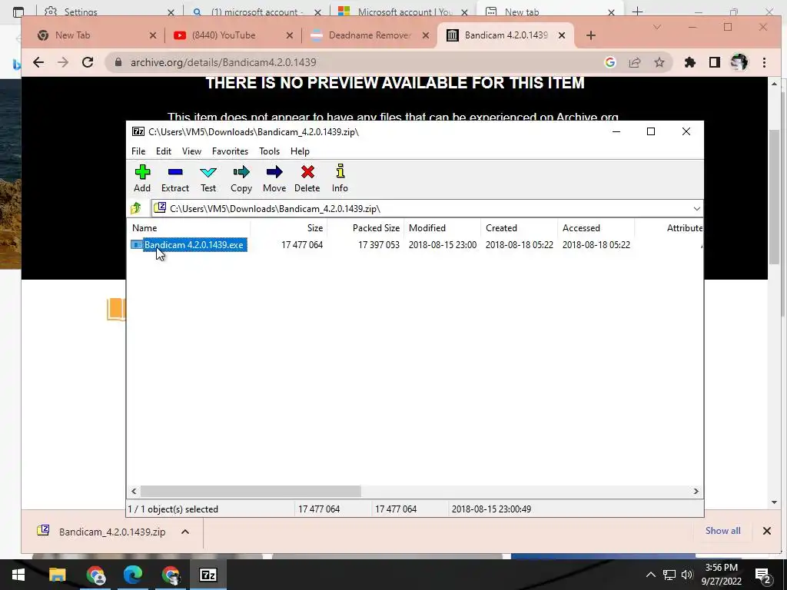Viewport: 787px width, 590px height.
Task: Click the 2018-08-15 23:00 modified cell
Action: click(442, 245)
